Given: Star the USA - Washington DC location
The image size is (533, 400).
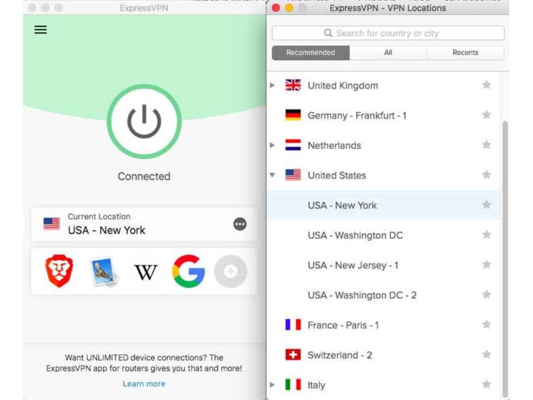Looking at the screenshot, I should 487,235.
